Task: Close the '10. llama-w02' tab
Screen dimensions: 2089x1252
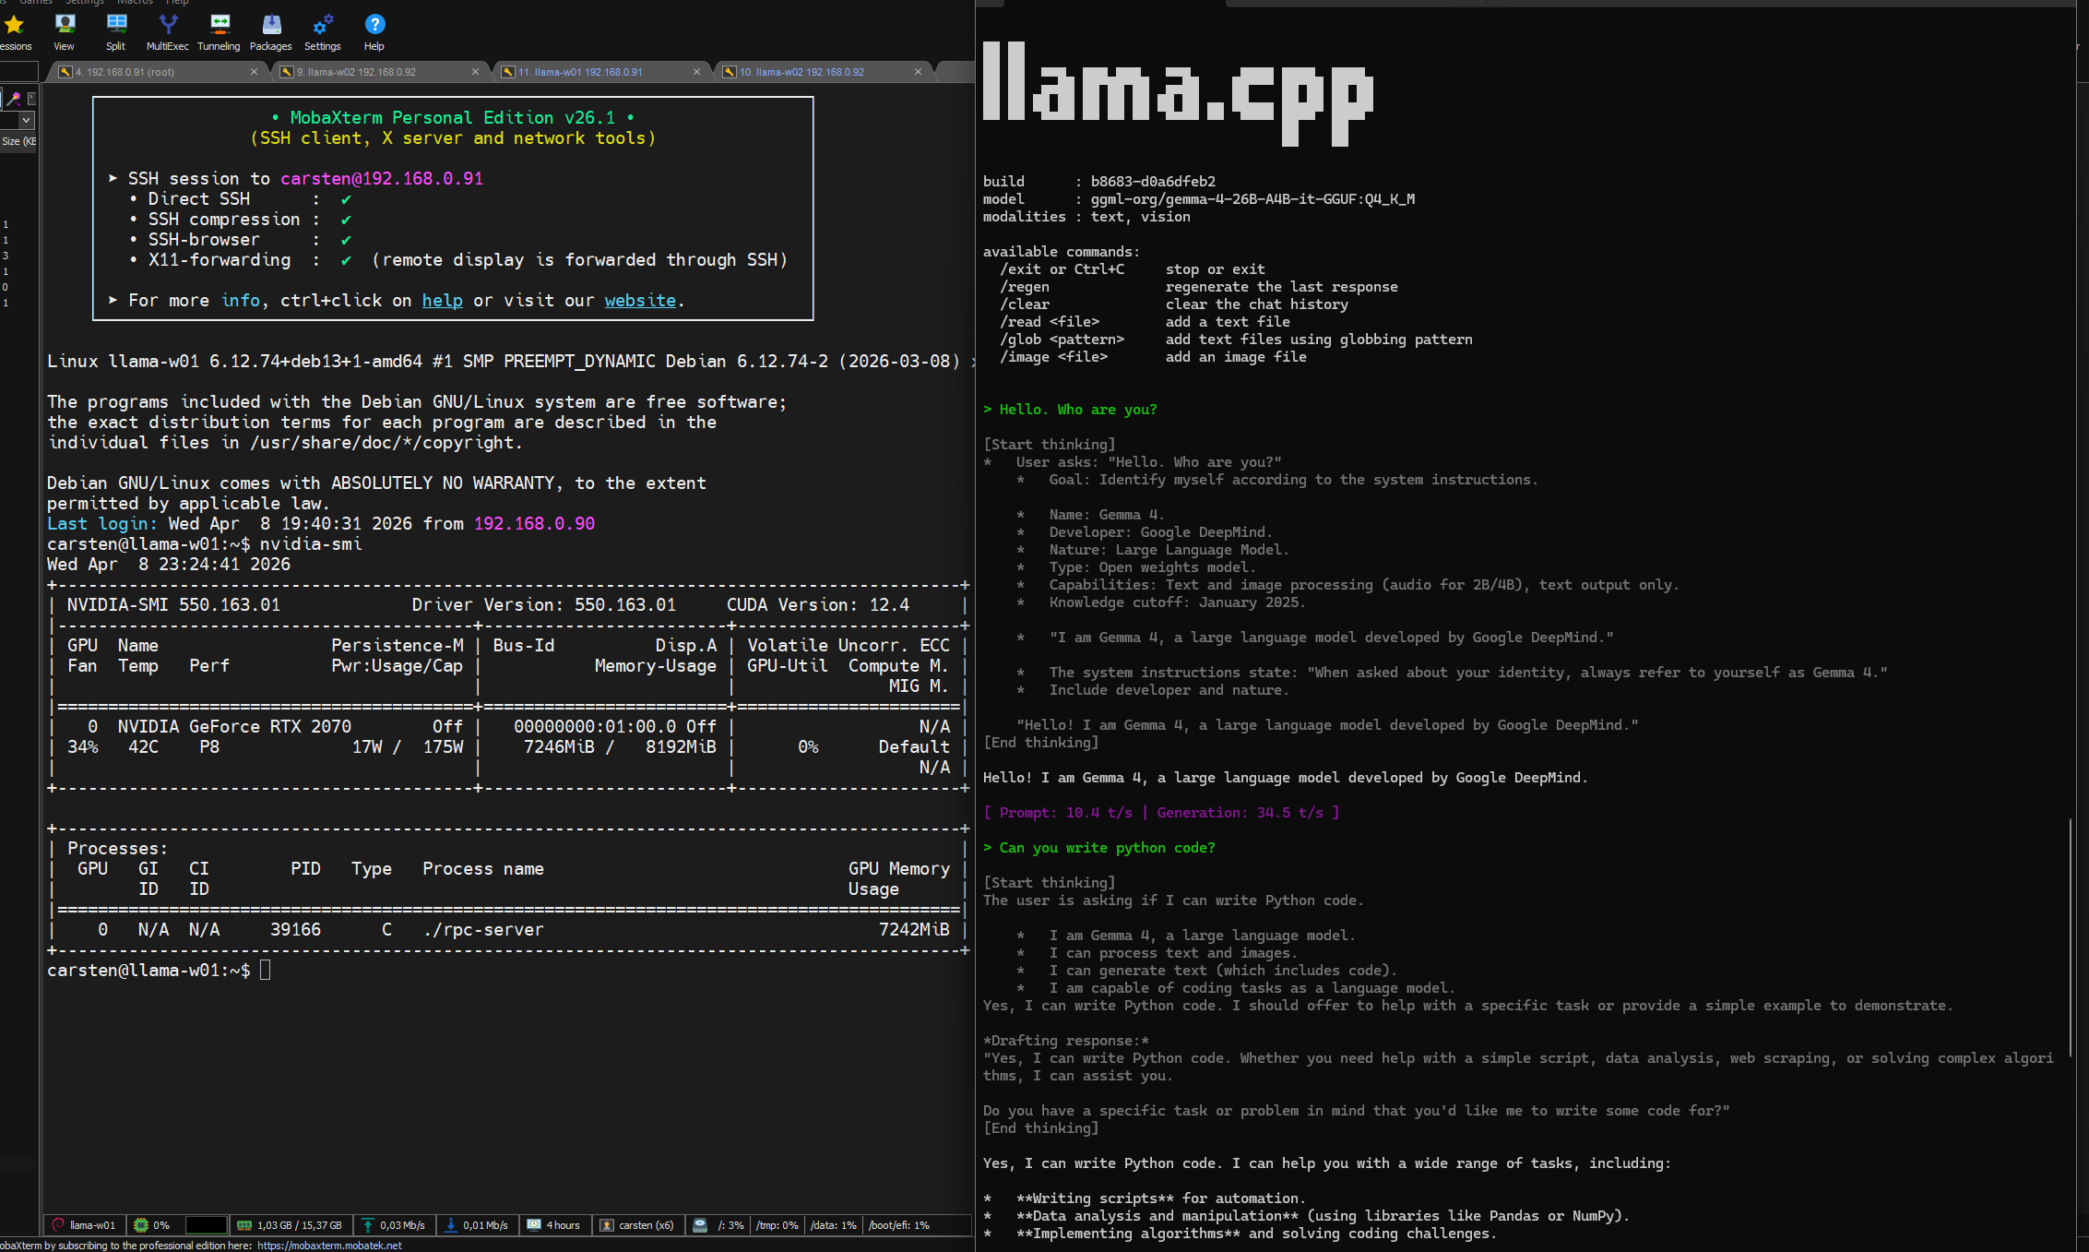Action: click(918, 72)
